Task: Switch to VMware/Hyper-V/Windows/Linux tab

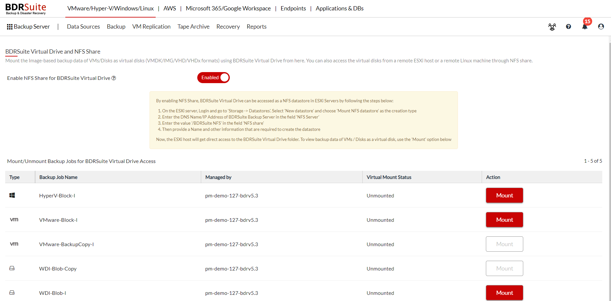Action: pyautogui.click(x=110, y=8)
